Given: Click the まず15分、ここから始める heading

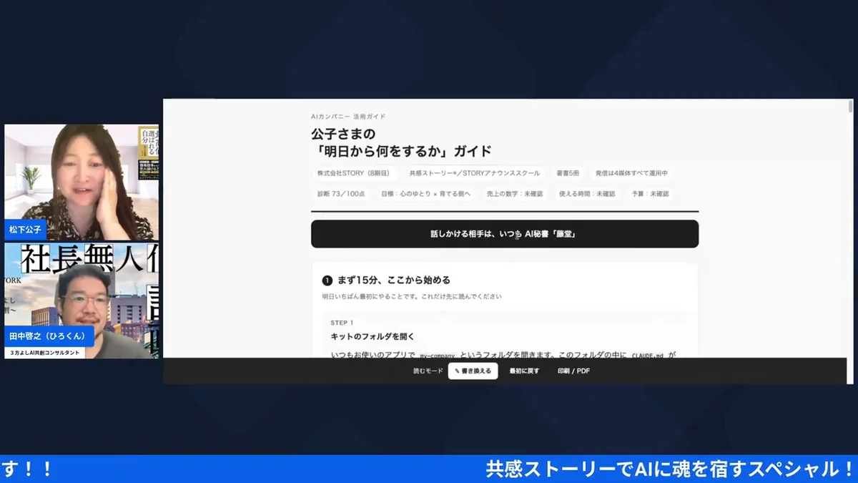Looking at the screenshot, I should 394,280.
